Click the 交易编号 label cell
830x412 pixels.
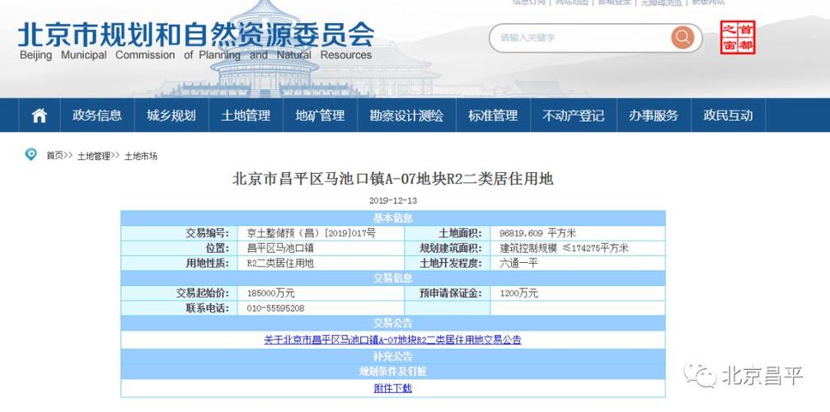pos(180,233)
